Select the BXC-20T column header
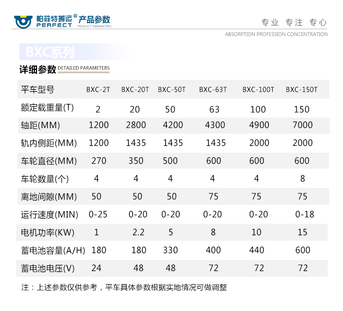 point(135,89)
